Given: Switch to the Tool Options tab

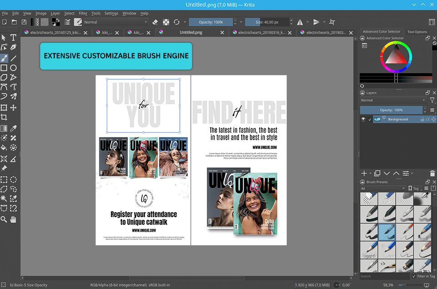Looking at the screenshot, I should point(417,32).
